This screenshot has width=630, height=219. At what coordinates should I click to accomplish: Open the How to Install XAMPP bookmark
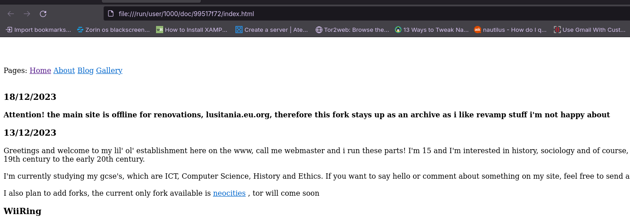pyautogui.click(x=192, y=30)
